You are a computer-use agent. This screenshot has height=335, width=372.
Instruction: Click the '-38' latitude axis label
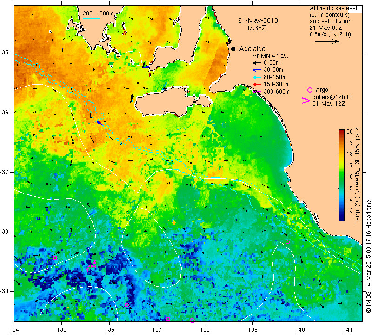tap(5, 232)
